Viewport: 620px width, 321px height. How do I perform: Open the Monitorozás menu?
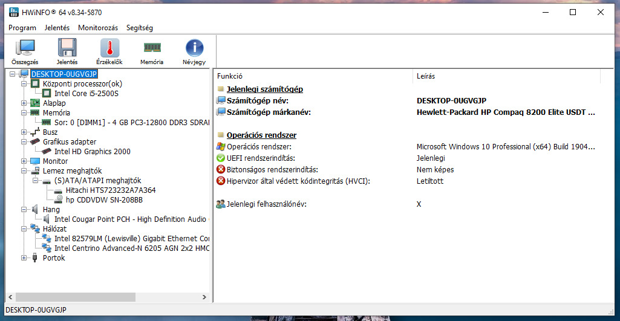tap(98, 28)
